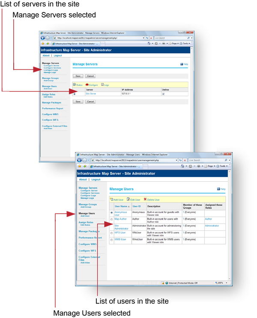The image size is (257, 318).
Task: Click Home icon in Manage Servers toolbar
Action: 149,44
